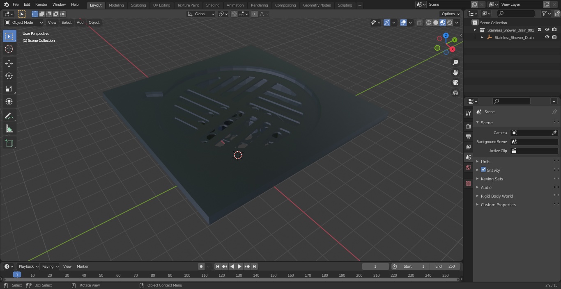The width and height of the screenshot is (561, 289).
Task: Click the pan view hand icon
Action: point(455,73)
